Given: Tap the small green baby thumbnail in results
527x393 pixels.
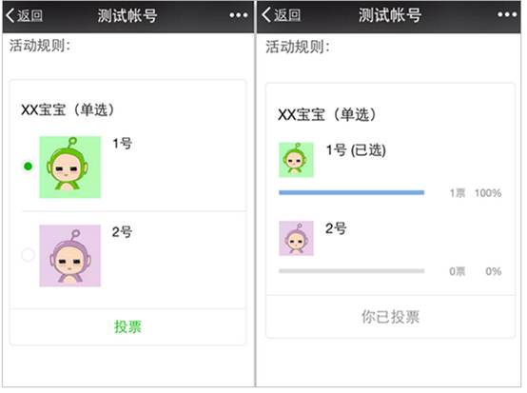Looking at the screenshot, I should click(x=296, y=160).
